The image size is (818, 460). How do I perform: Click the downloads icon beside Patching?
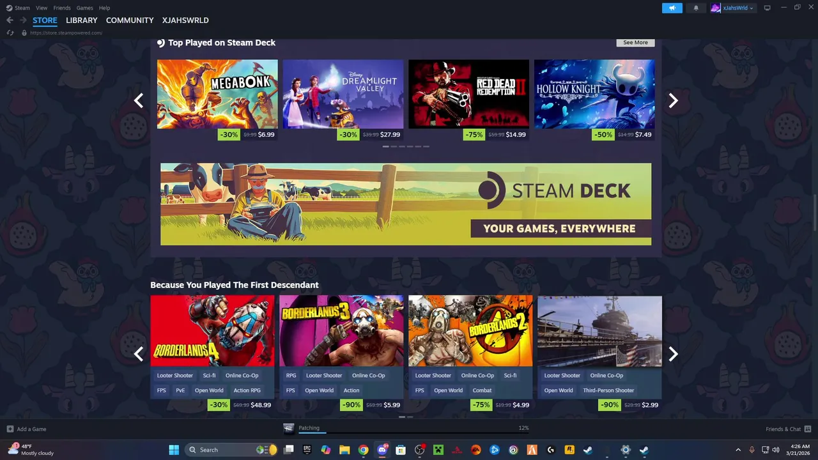(x=288, y=428)
